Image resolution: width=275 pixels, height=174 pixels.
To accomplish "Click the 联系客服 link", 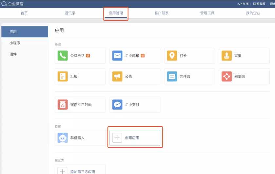I will 259,4.
